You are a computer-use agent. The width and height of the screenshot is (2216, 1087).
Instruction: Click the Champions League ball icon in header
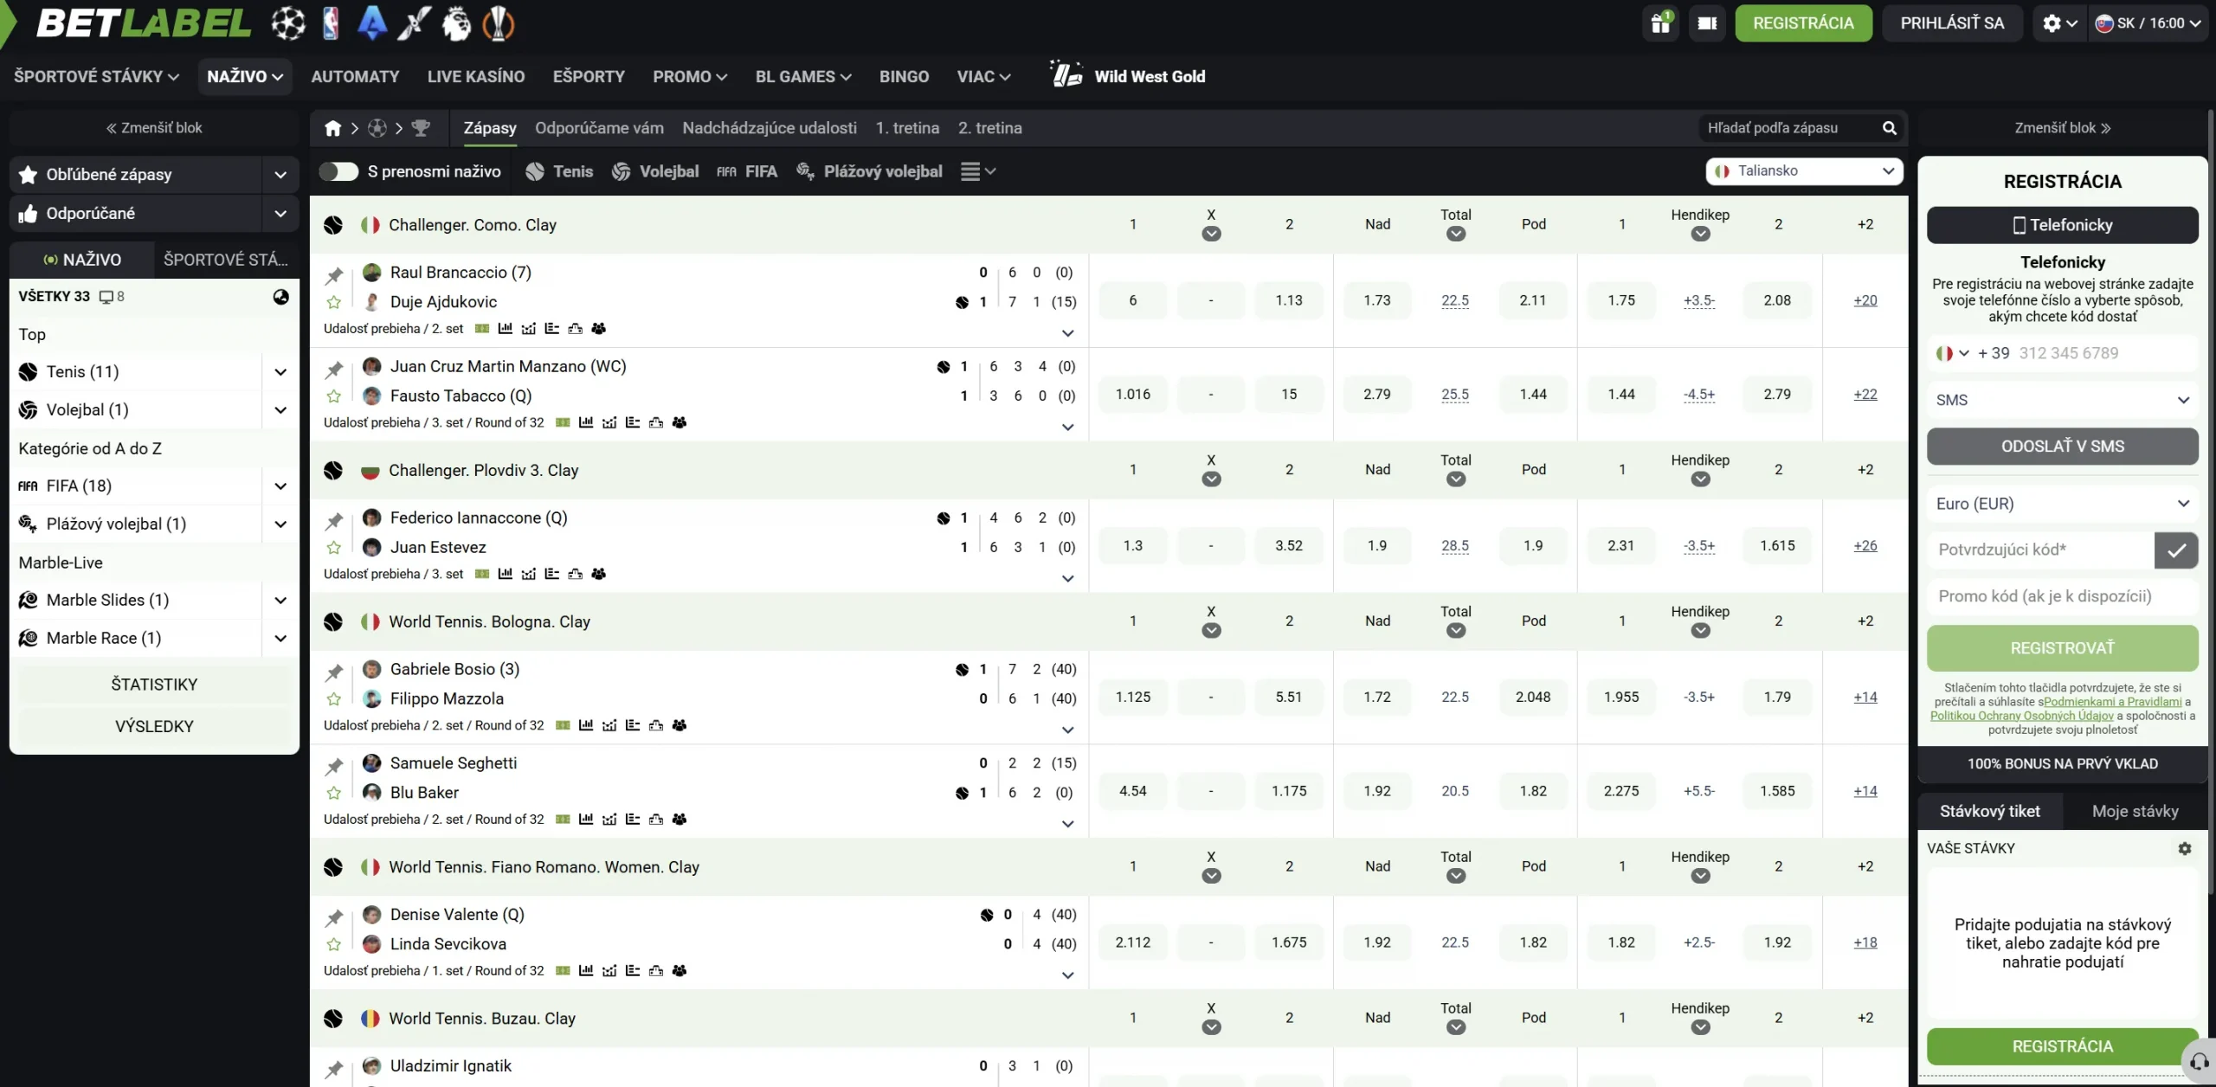coord(287,23)
